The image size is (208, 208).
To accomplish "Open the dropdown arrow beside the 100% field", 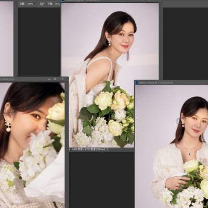I will coord(36,4).
